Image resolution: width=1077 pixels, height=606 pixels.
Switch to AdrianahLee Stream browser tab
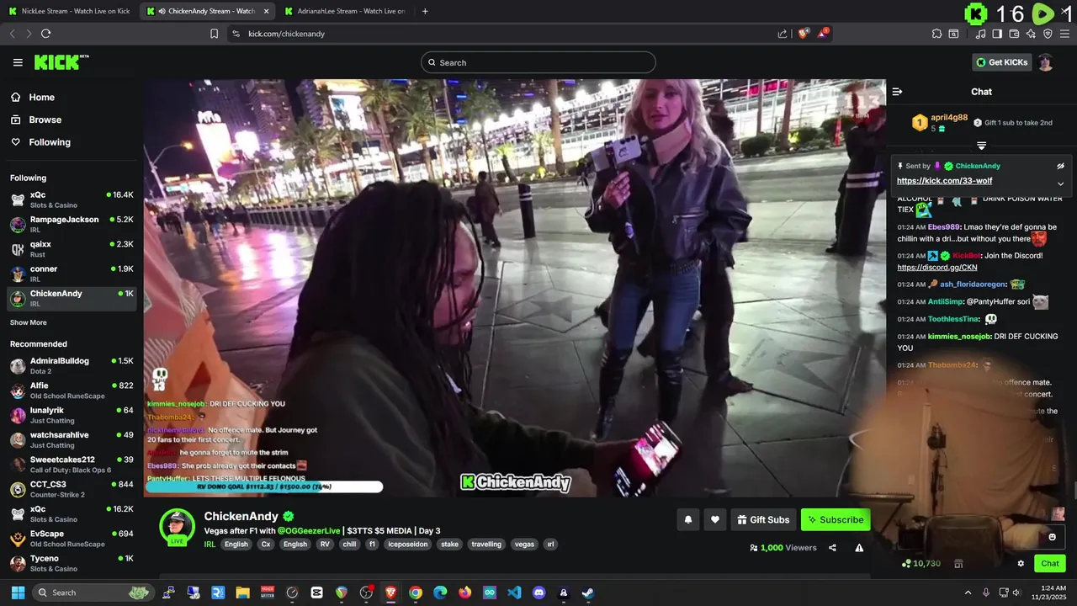coord(343,11)
